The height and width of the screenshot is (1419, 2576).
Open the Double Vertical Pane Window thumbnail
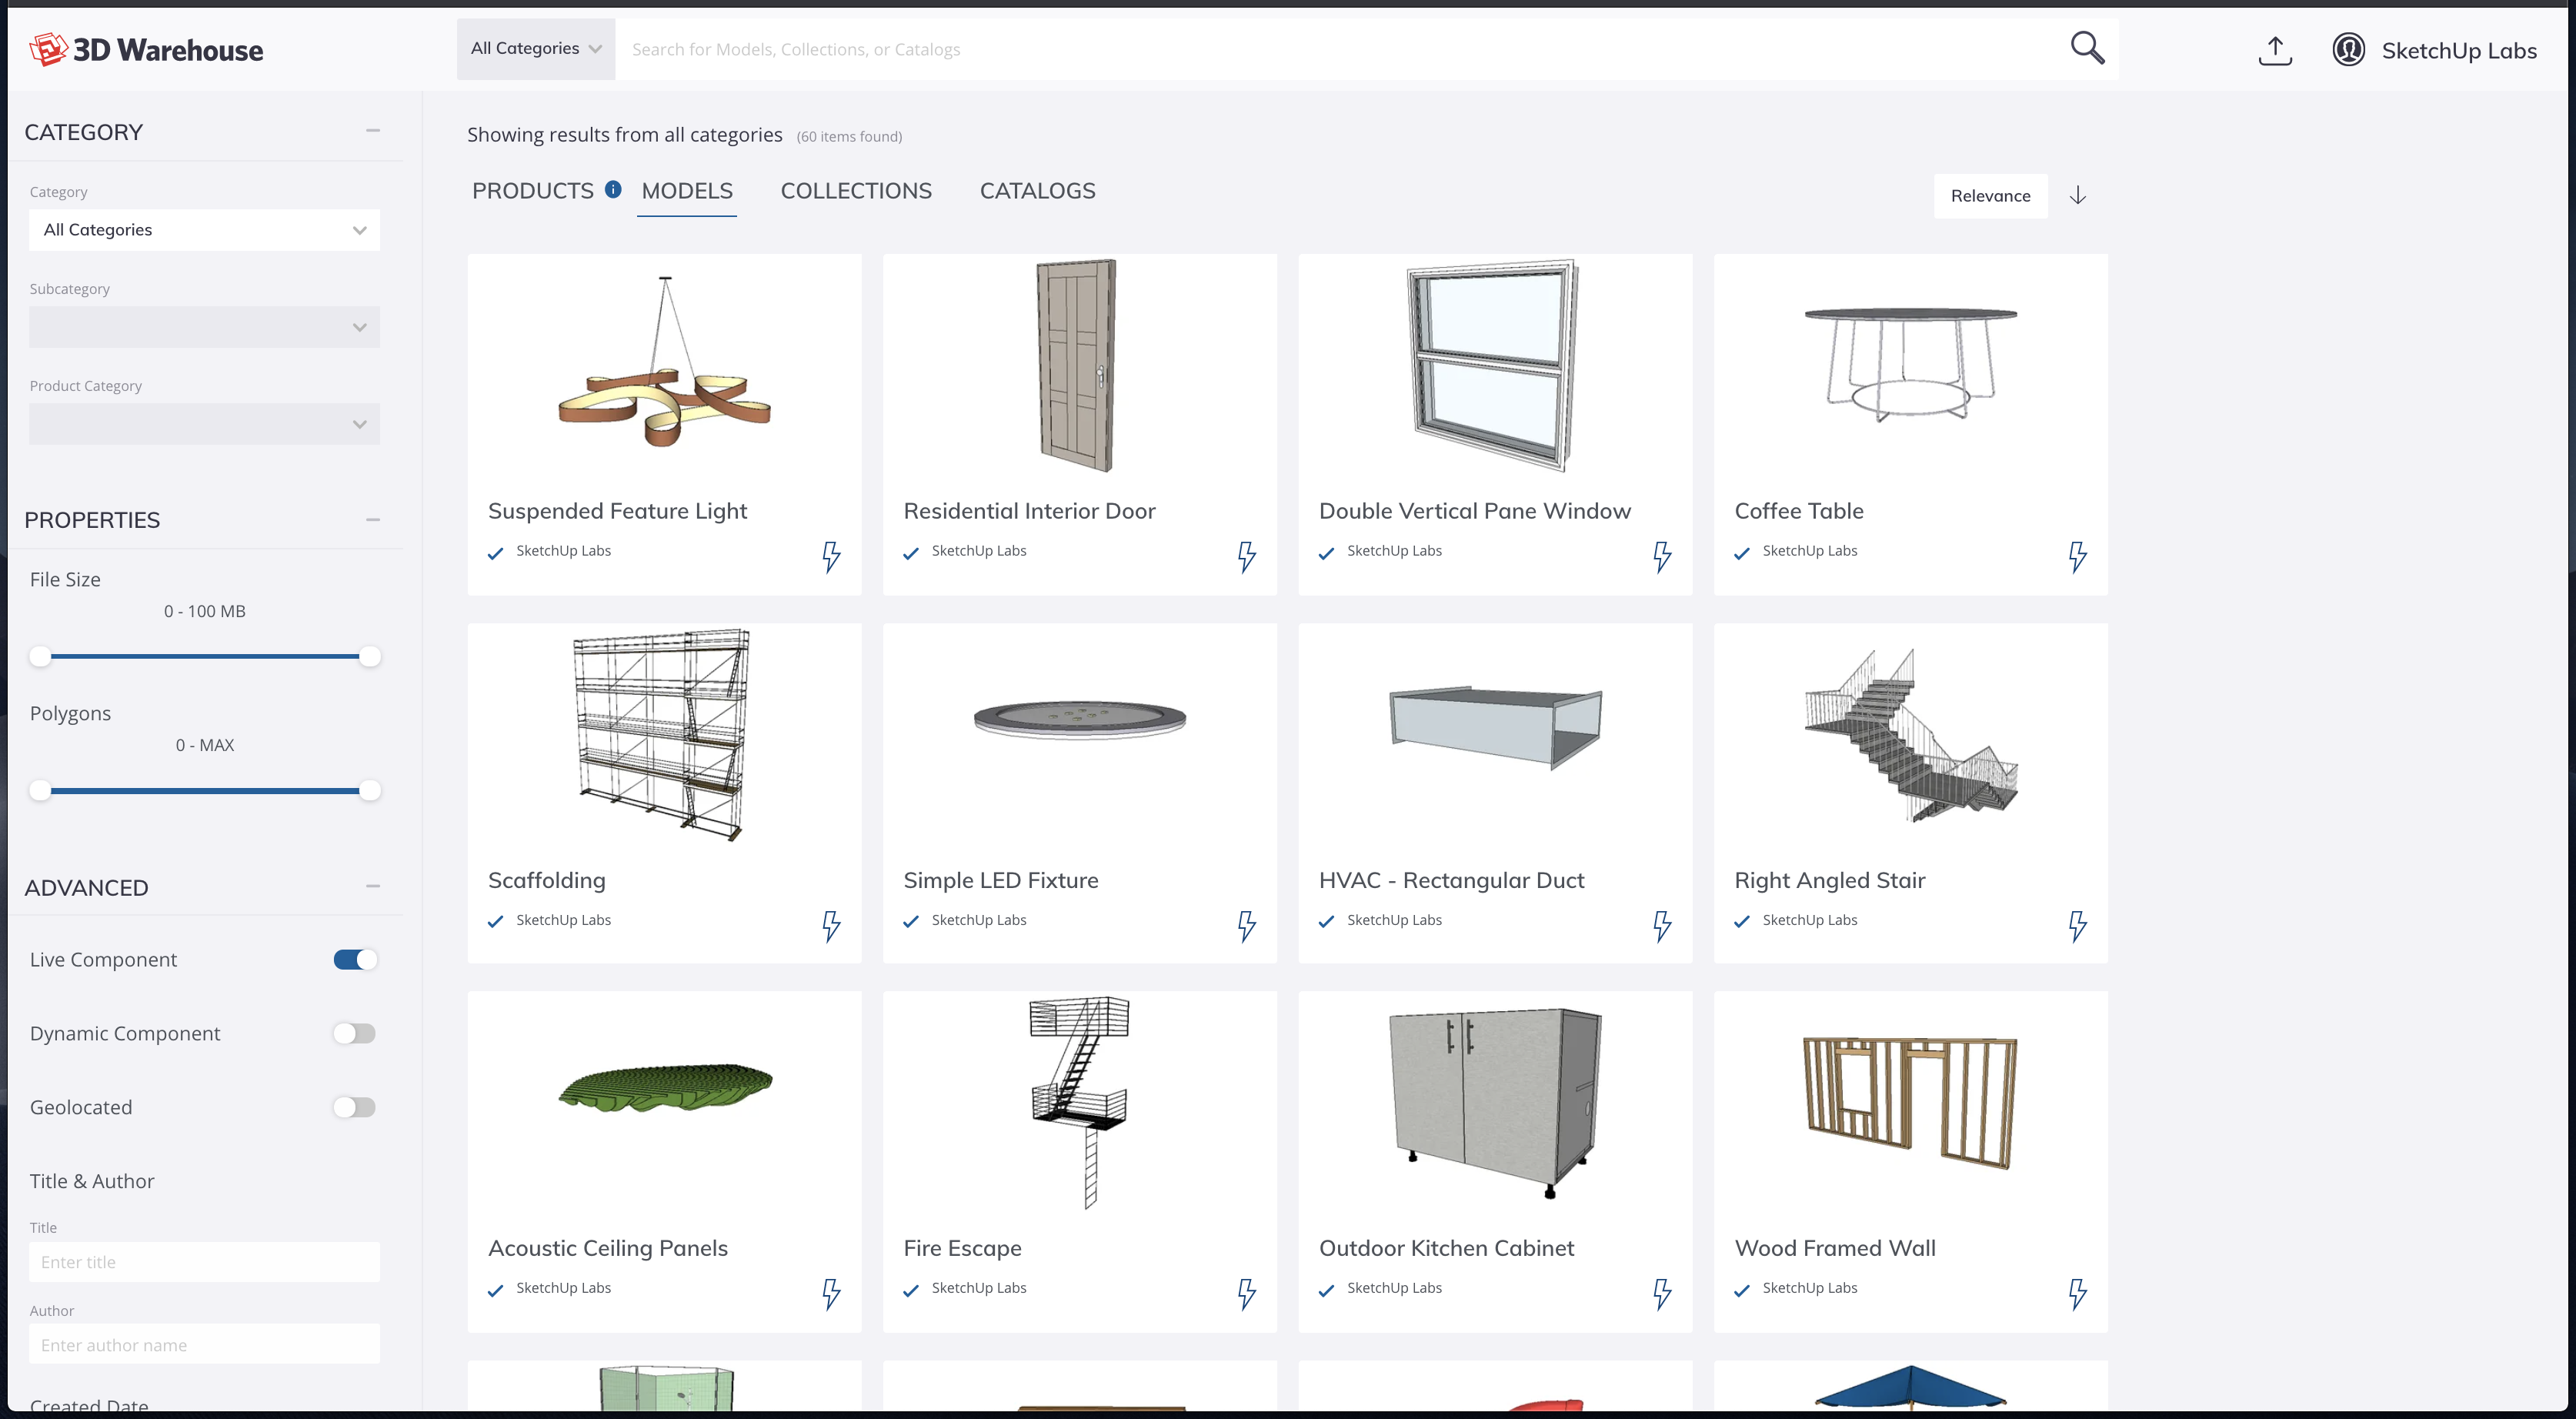[x=1494, y=366]
